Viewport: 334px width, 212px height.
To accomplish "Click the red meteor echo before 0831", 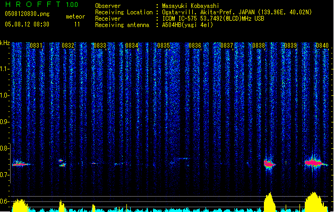I will click(21, 164).
